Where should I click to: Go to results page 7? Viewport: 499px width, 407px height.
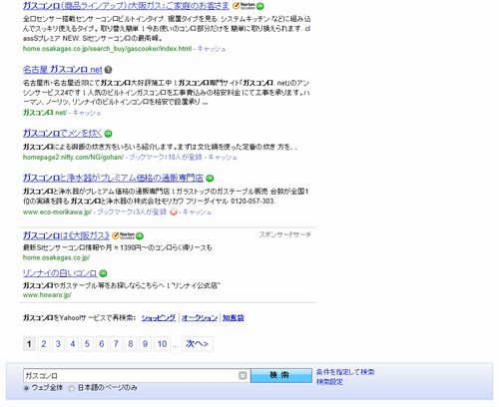(116, 344)
